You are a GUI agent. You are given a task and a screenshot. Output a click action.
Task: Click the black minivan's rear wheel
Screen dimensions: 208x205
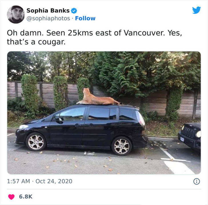tap(121, 146)
